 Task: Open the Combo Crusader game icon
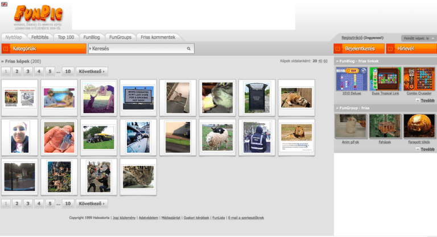(x=419, y=79)
